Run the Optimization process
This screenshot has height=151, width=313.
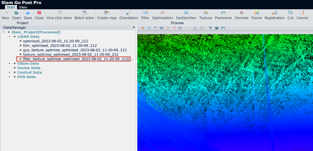[x=162, y=15]
